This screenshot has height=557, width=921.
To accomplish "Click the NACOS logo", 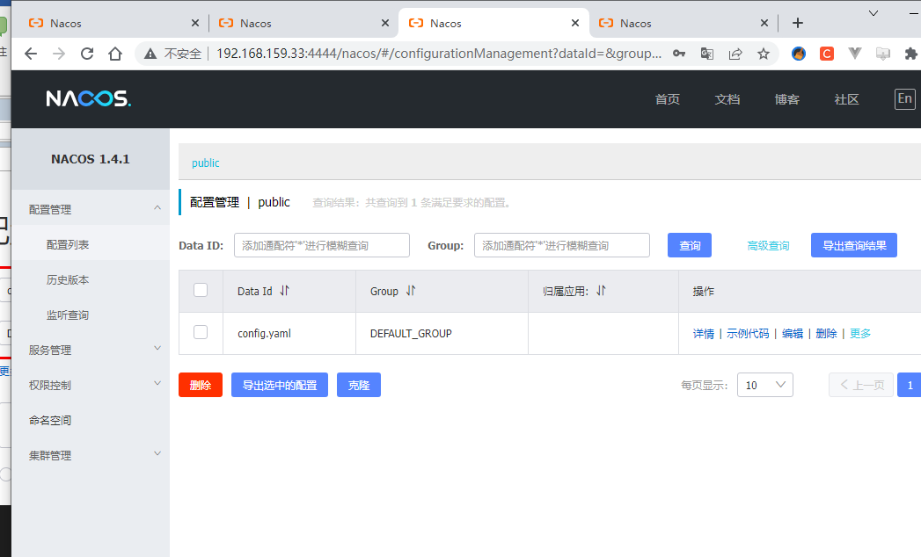I will coord(89,98).
